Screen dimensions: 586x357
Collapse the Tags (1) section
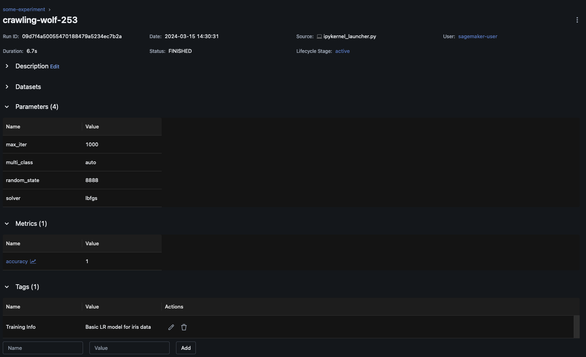[x=7, y=287]
